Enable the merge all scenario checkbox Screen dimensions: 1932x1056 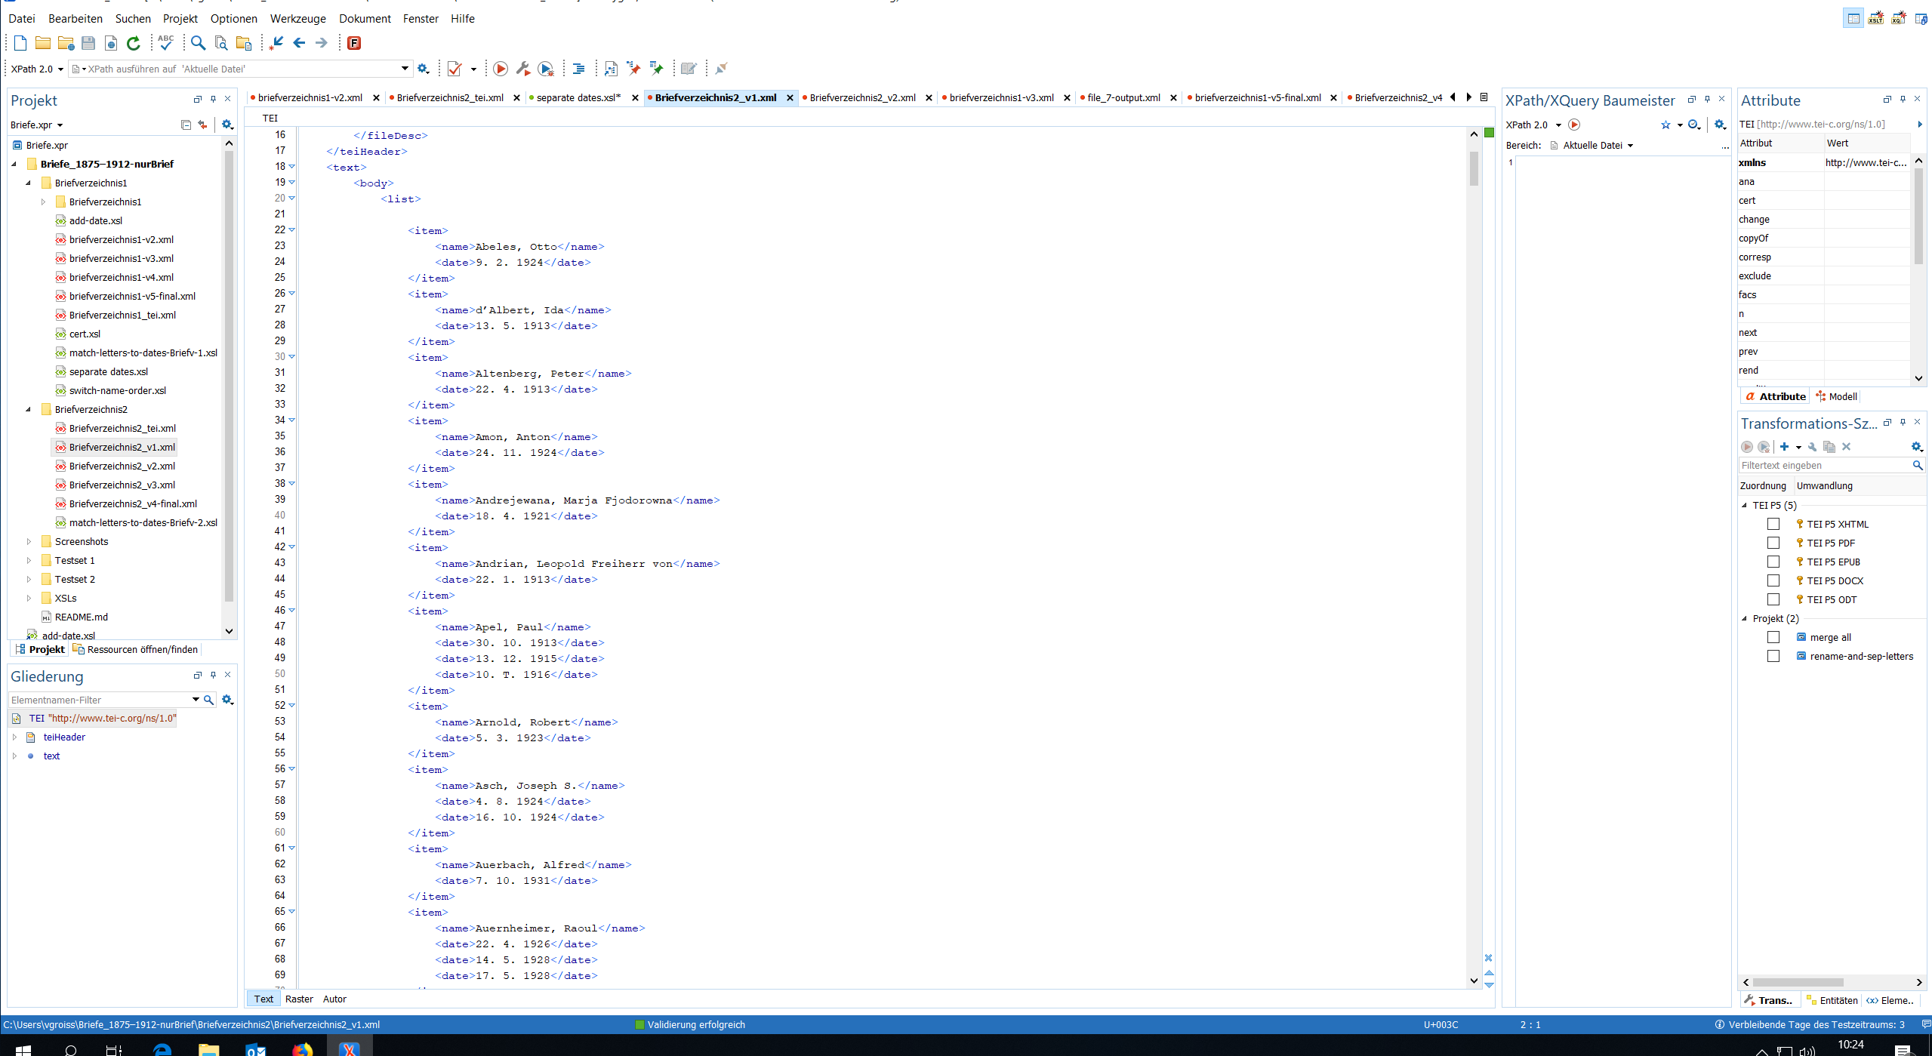[1773, 637]
